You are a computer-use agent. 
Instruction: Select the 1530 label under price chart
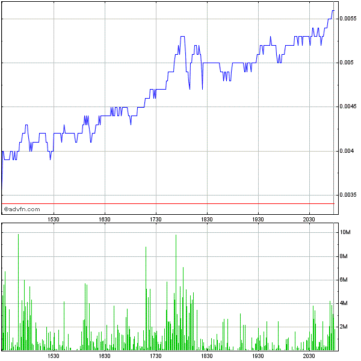[x=54, y=220]
